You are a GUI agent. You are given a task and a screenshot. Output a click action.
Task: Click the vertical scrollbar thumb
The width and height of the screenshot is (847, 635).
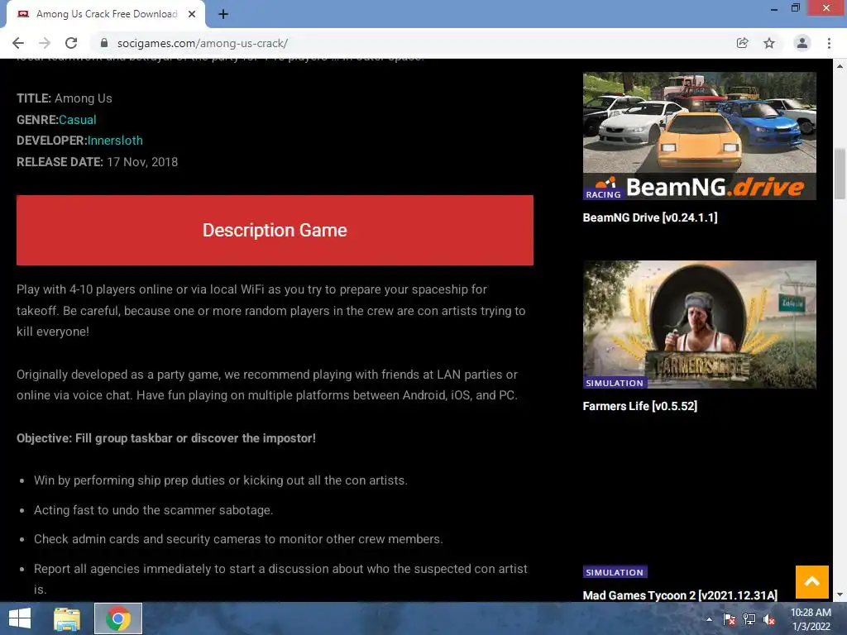pos(840,174)
